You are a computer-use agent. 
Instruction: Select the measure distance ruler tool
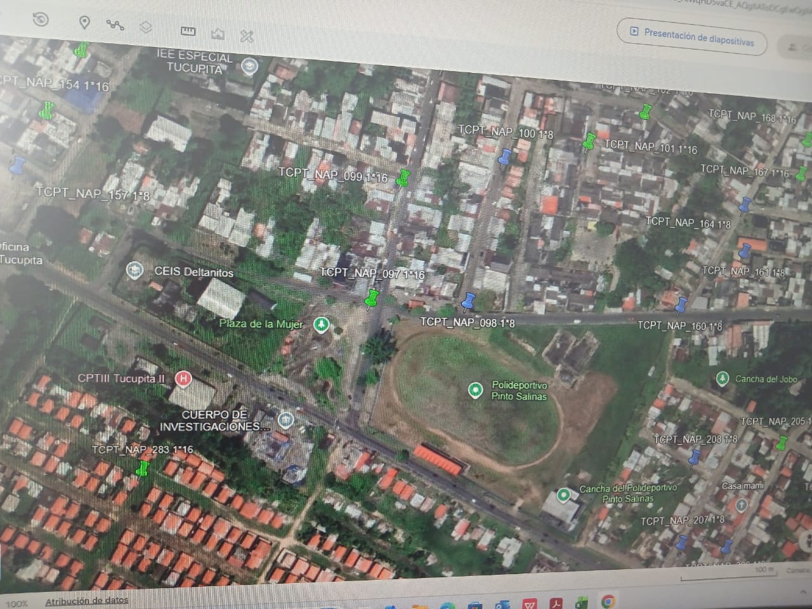tap(188, 30)
